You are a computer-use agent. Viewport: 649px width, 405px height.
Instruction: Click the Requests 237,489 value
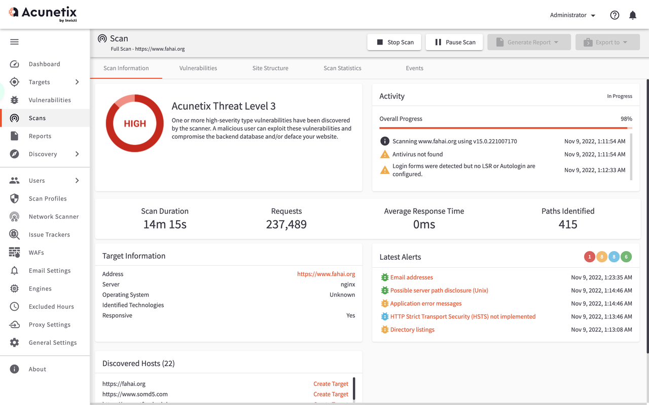pos(286,224)
